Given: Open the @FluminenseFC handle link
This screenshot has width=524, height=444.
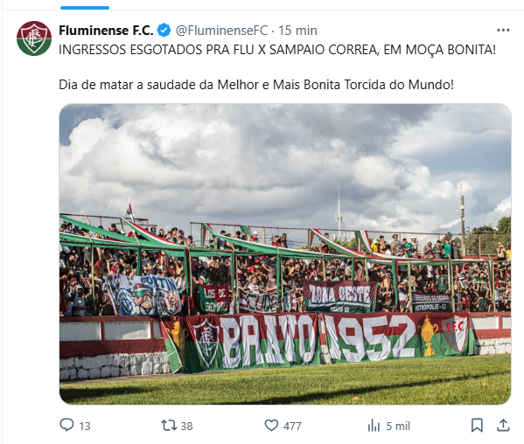Looking at the screenshot, I should pos(221,31).
